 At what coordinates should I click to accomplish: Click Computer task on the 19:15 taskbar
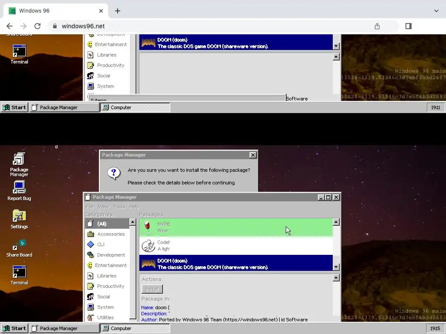pyautogui.click(x=135, y=328)
